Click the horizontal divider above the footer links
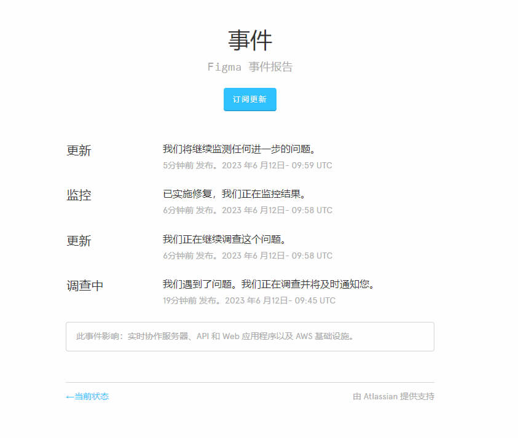 point(249,382)
